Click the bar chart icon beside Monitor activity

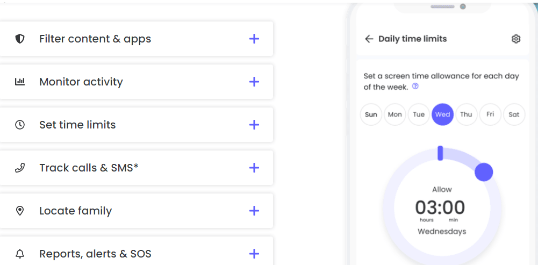pyautogui.click(x=20, y=82)
